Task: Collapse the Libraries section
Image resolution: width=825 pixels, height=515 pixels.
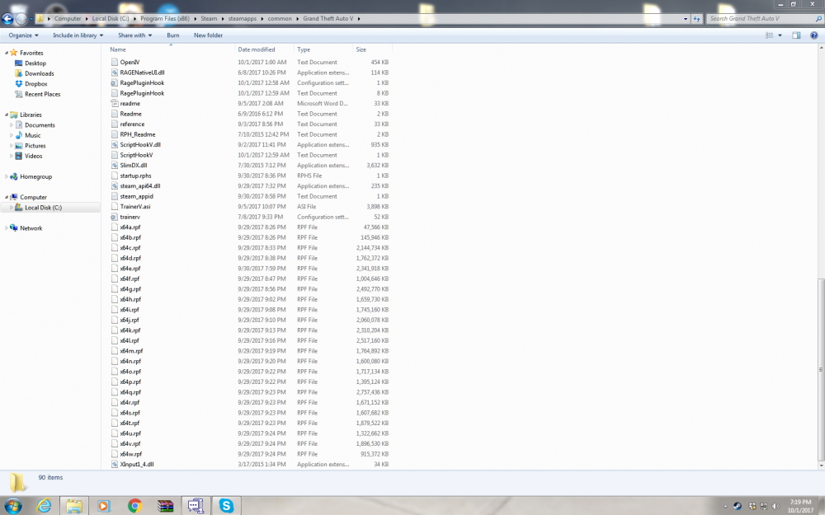Action: [x=7, y=115]
